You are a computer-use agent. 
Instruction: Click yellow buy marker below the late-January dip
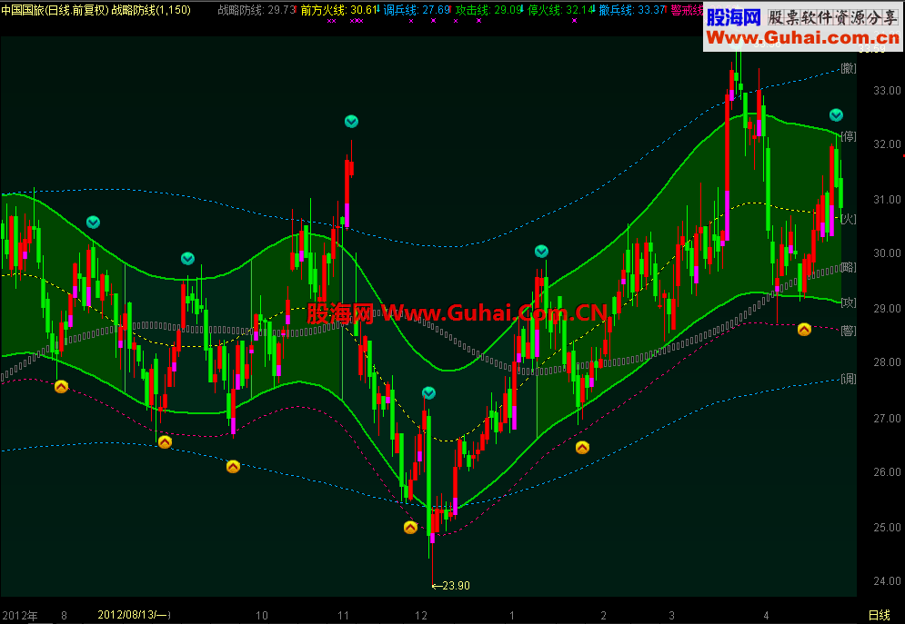[582, 447]
